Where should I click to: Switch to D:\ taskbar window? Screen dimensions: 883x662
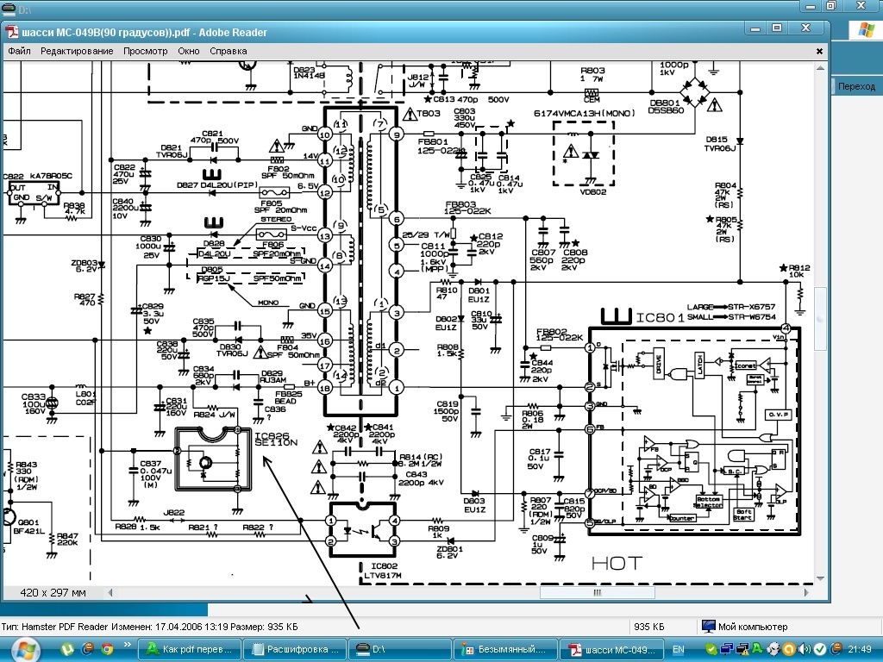coord(400,650)
